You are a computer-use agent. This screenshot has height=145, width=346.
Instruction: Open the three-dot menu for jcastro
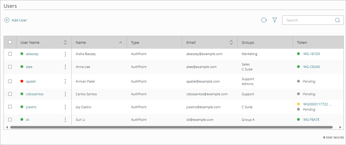click(65, 107)
